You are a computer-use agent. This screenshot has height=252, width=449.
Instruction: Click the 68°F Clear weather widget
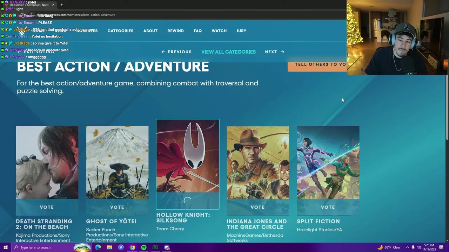click(x=389, y=247)
